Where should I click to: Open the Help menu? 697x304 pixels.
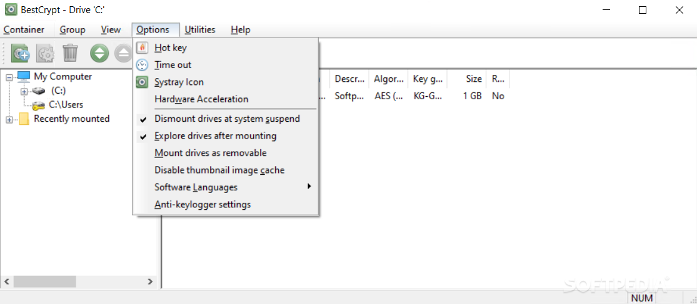(241, 30)
